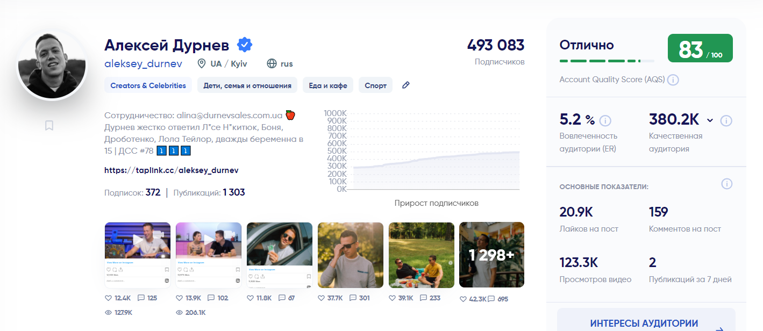
Task: Click the pencil edit icon beside the tags
Action: [x=406, y=85]
